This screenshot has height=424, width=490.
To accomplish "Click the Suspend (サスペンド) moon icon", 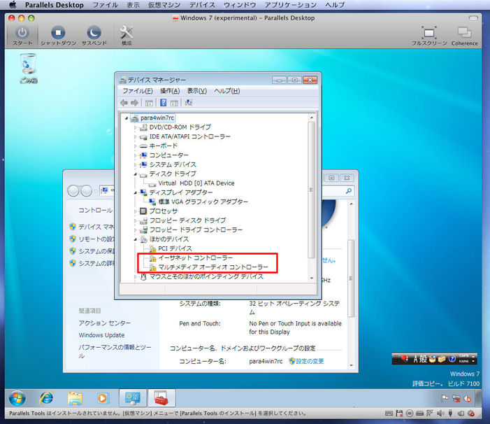I will (94, 33).
